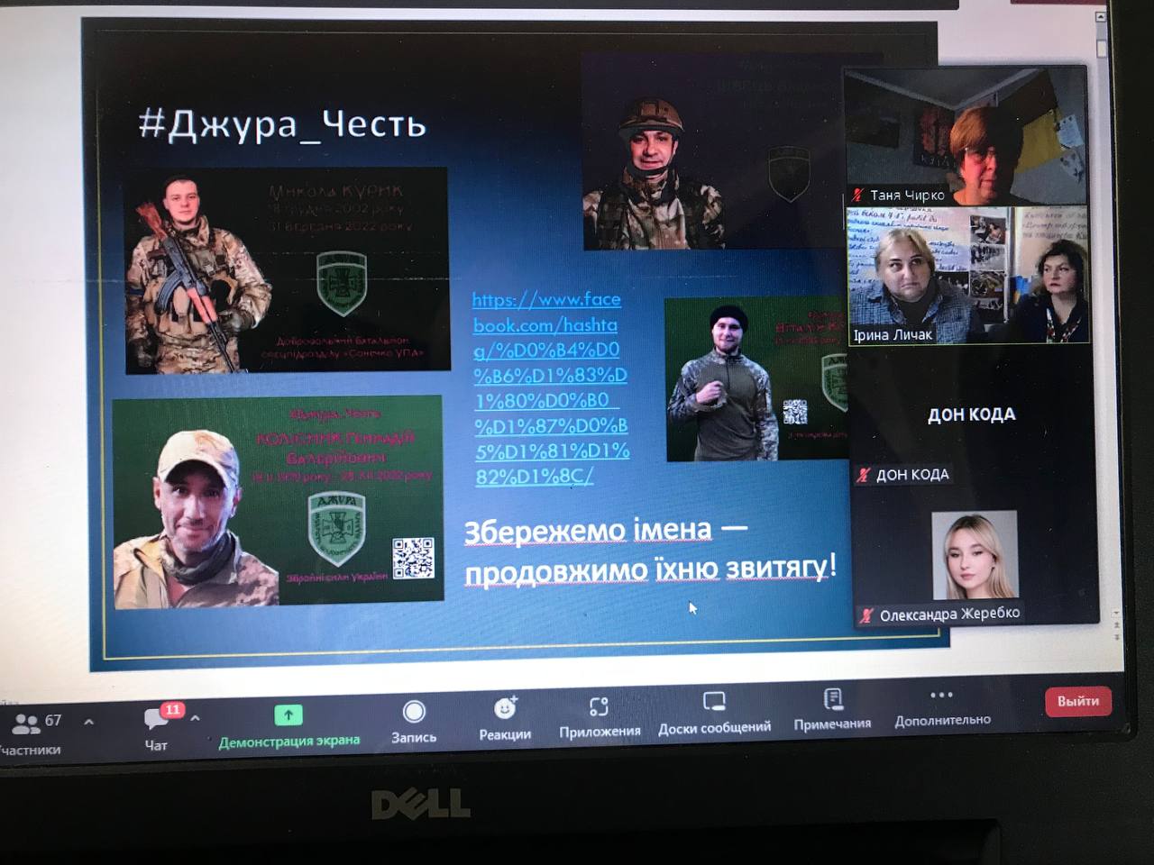Select the Олександра Жеребко profile photo tile
Viewport: 1154px width, 865px height.
click(974, 556)
